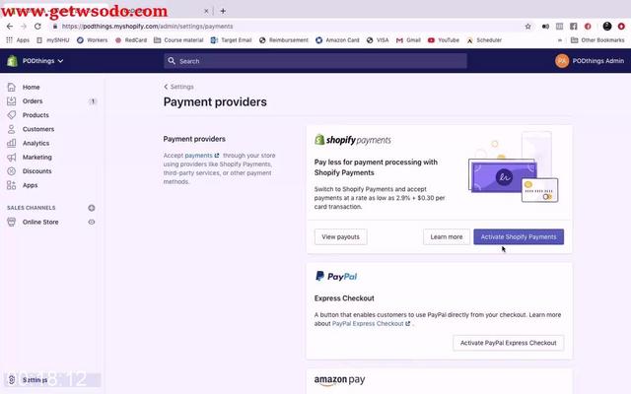Close the current browser tab

[206, 11]
